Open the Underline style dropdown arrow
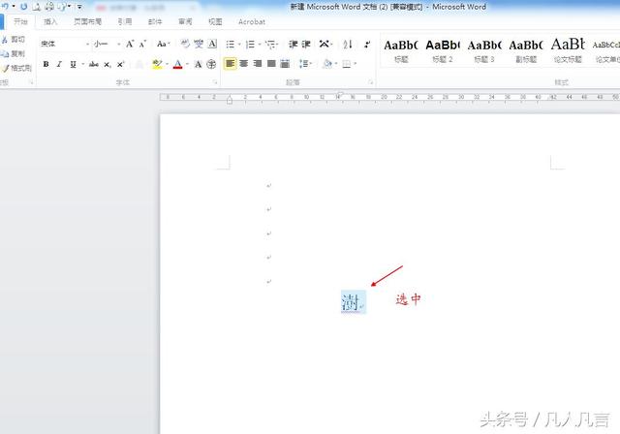Viewport: 620px width, 434px height. pos(82,64)
